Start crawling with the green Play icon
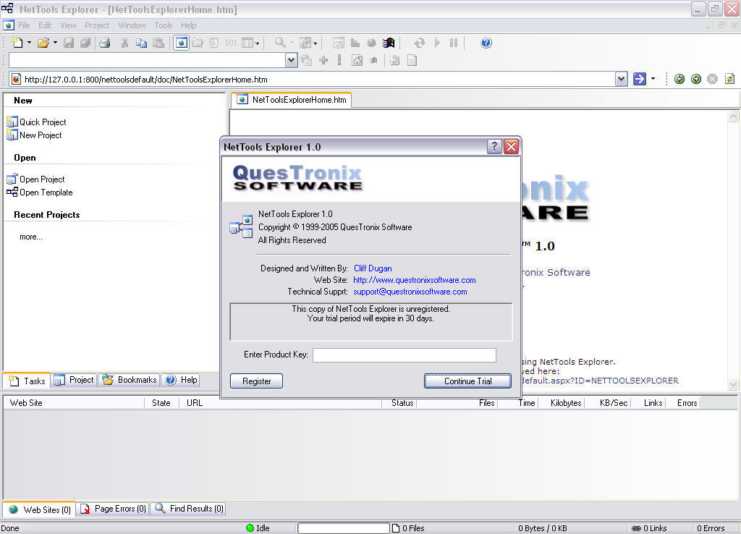Screen dimensions: 741x534 (x=436, y=43)
